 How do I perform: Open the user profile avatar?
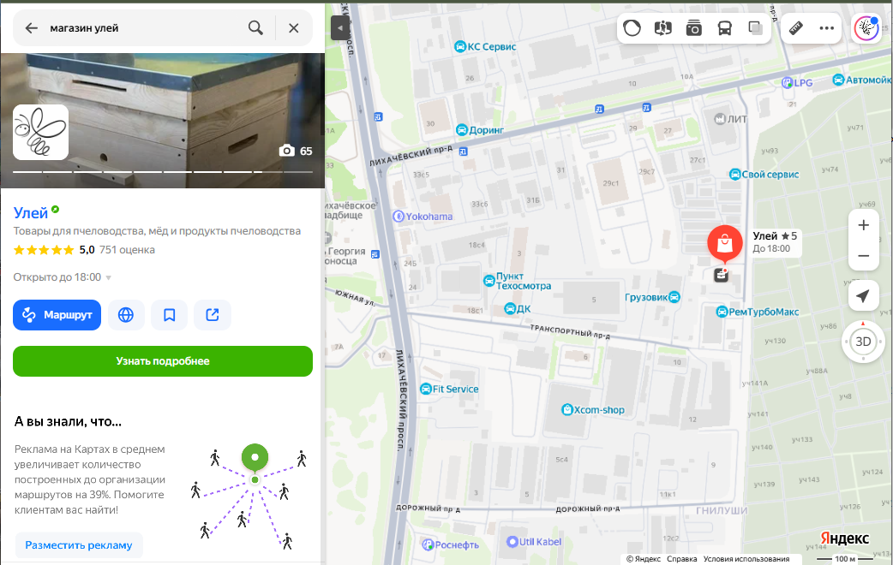(866, 28)
